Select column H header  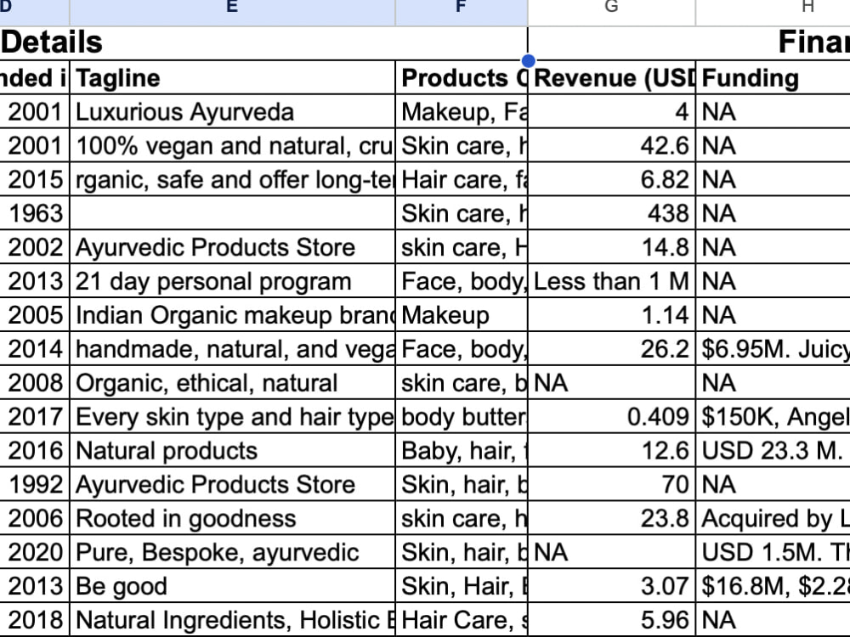(x=773, y=13)
